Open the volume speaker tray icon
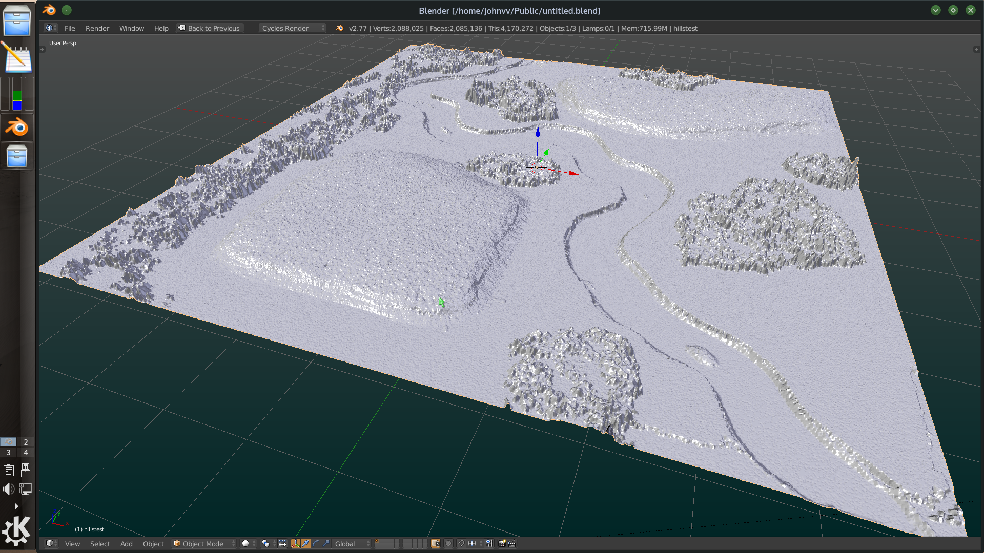Viewport: 984px width, 553px height. coord(9,489)
